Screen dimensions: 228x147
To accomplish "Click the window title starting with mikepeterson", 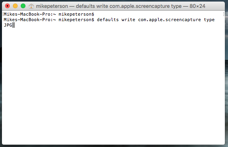I will click(121, 6).
